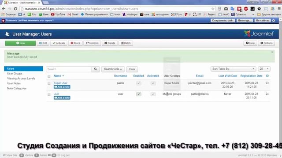Screen dimensions: 282x158
Task: Check the select-all checkbox in table header
Action: coord(49,76)
